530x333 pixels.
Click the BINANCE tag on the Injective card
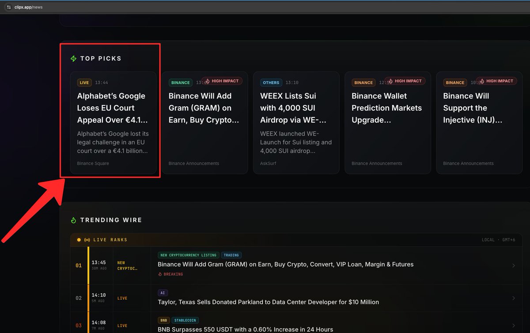click(455, 83)
